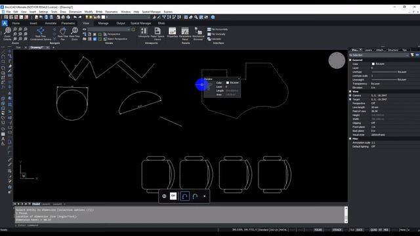420x236 pixels.
Task: Select the Model layout tab
Action: click(36, 204)
